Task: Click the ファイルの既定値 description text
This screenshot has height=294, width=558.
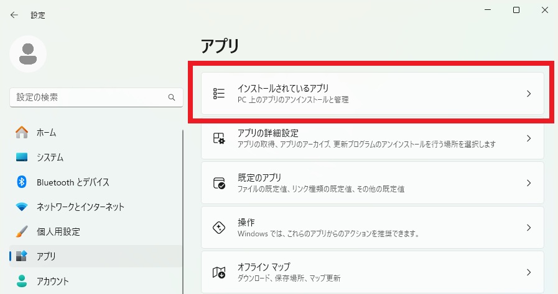Action: (321, 189)
